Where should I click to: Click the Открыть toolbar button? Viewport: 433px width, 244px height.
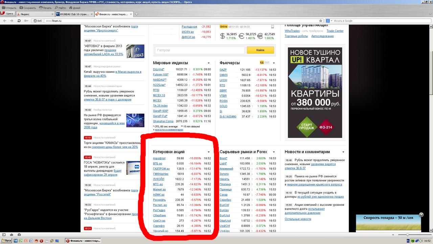pos(9,7)
